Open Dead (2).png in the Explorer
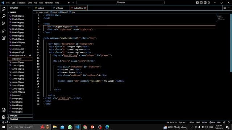This screenshot has width=232, height=130. (20, 16)
